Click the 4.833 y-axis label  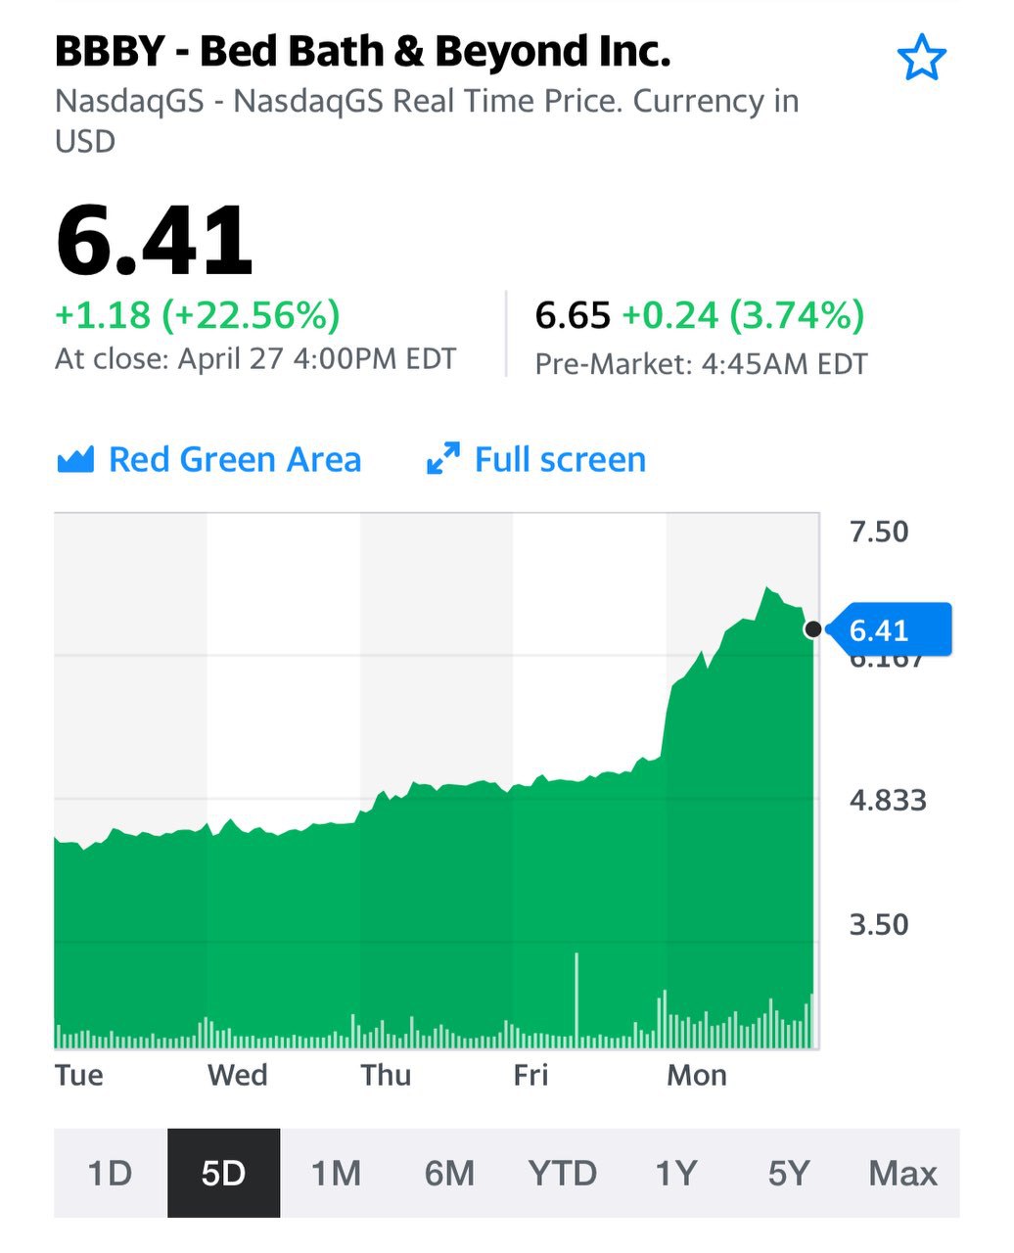point(888,800)
